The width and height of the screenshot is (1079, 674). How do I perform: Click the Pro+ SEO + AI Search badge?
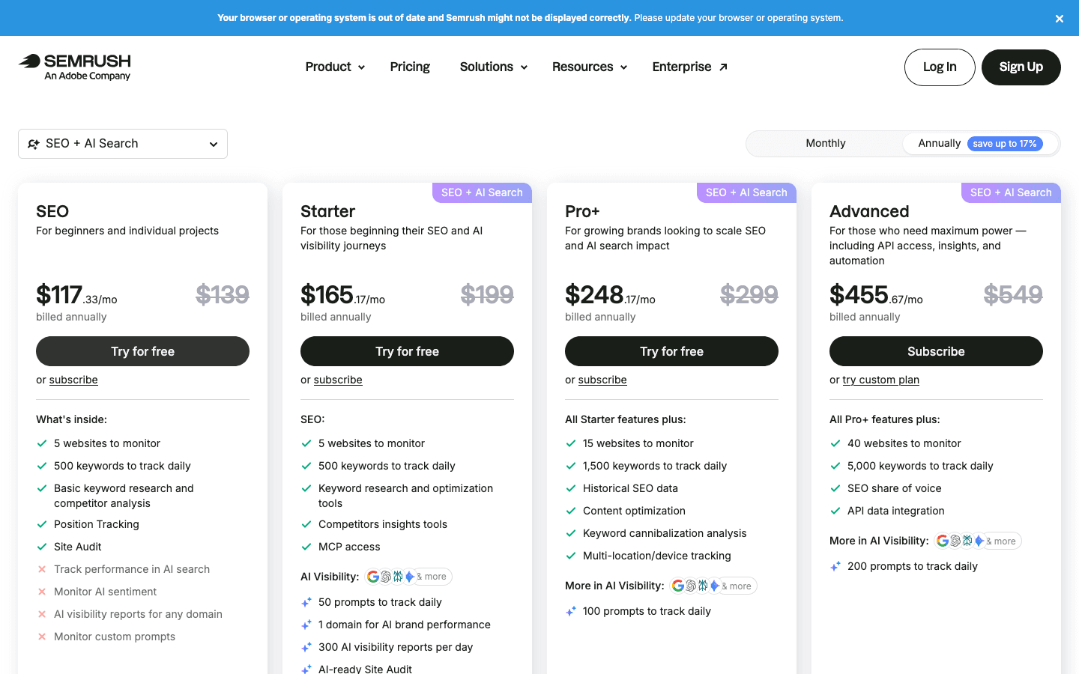[746, 192]
